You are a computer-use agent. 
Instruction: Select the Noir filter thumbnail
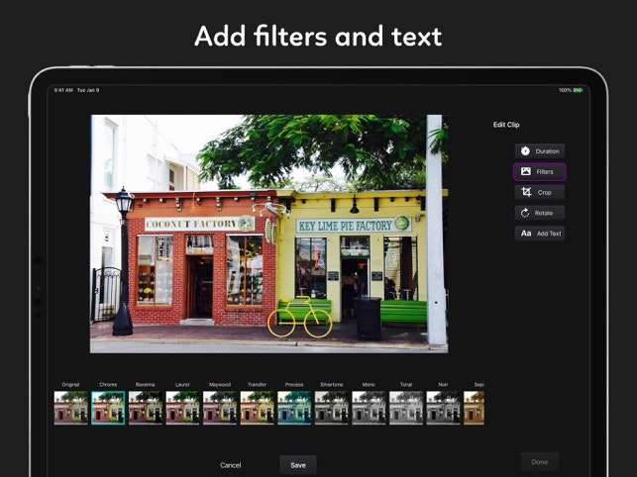point(443,407)
